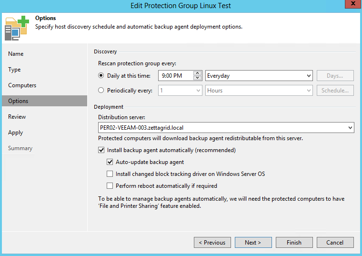Click the Previous button
The height and width of the screenshot is (256, 362).
click(212, 242)
